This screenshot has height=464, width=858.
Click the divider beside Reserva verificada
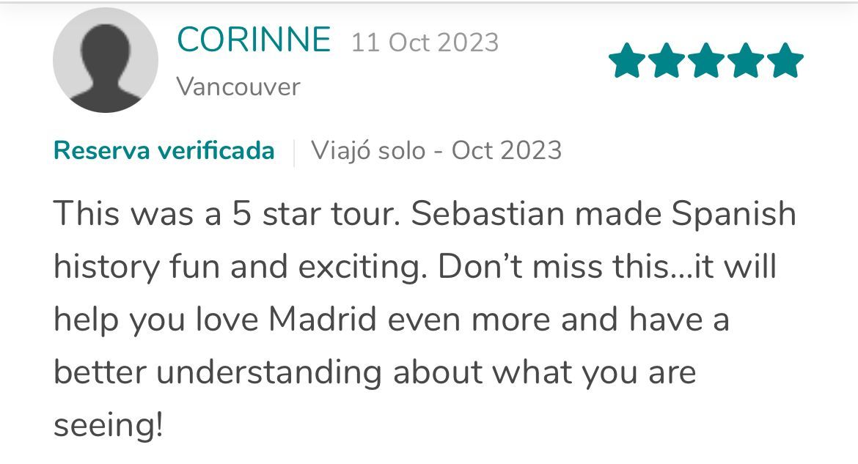tap(294, 152)
